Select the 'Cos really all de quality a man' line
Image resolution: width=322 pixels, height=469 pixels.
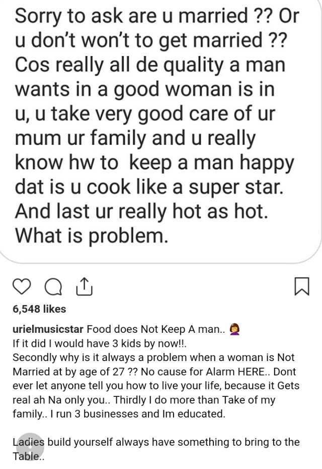[x=150, y=65]
